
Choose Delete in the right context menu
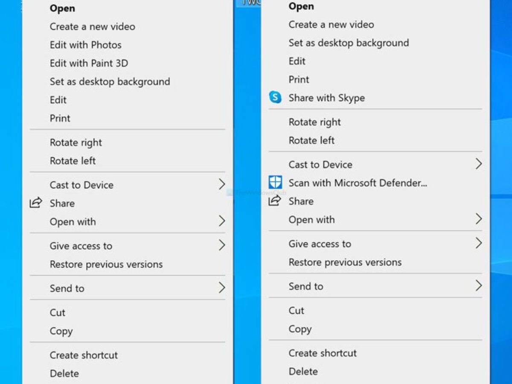click(303, 371)
